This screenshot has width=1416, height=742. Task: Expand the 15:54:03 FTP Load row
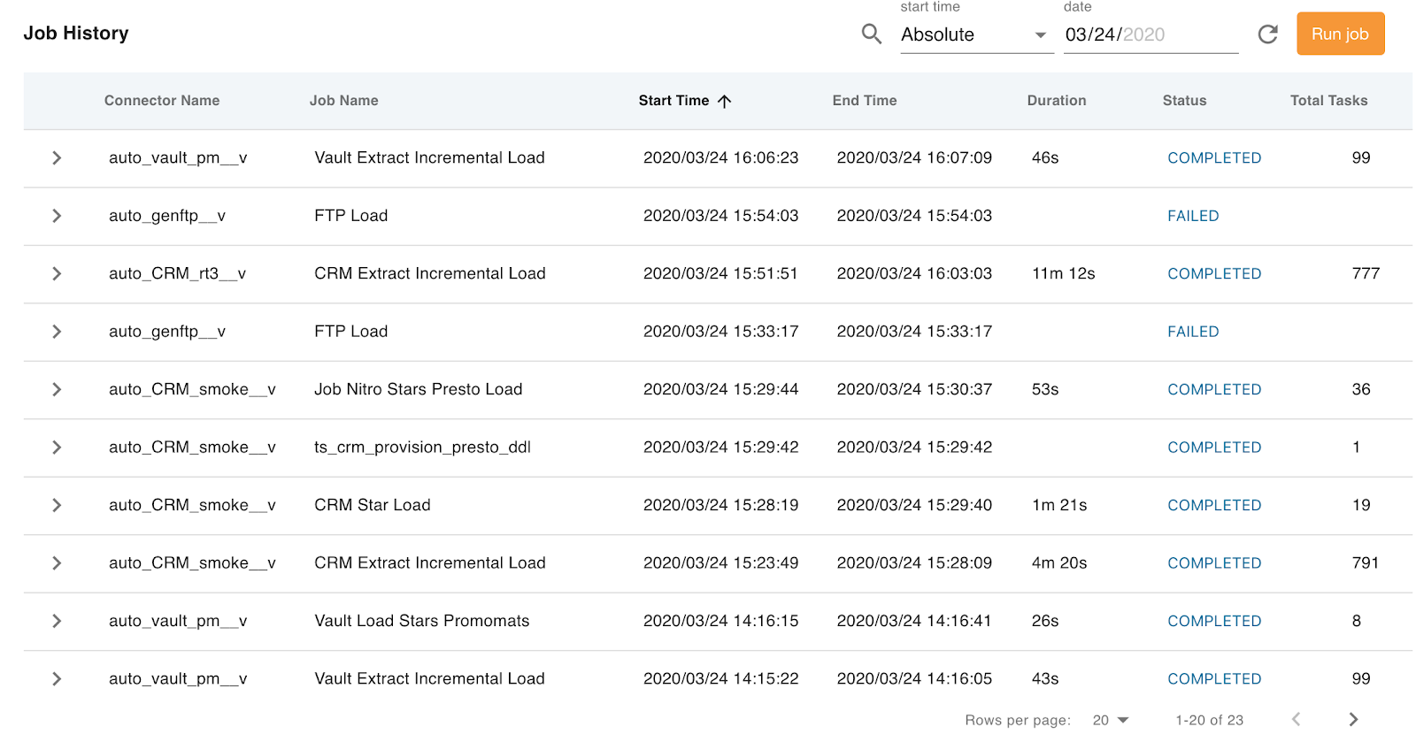coord(57,216)
